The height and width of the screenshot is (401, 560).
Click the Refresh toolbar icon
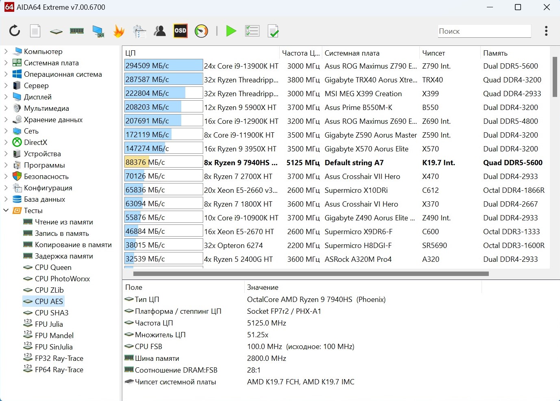point(15,31)
